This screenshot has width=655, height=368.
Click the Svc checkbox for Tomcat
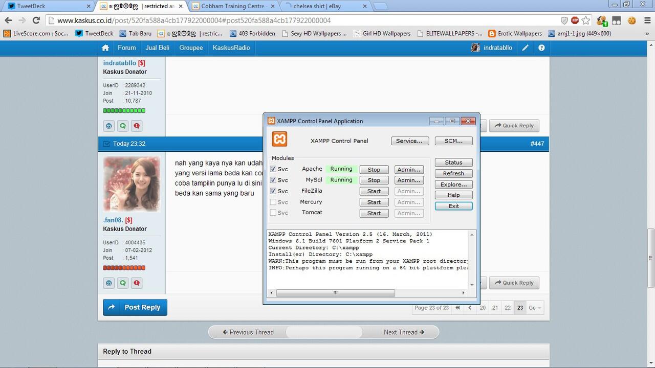(273, 213)
